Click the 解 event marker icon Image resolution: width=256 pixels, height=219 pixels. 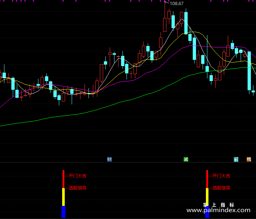coord(236,159)
